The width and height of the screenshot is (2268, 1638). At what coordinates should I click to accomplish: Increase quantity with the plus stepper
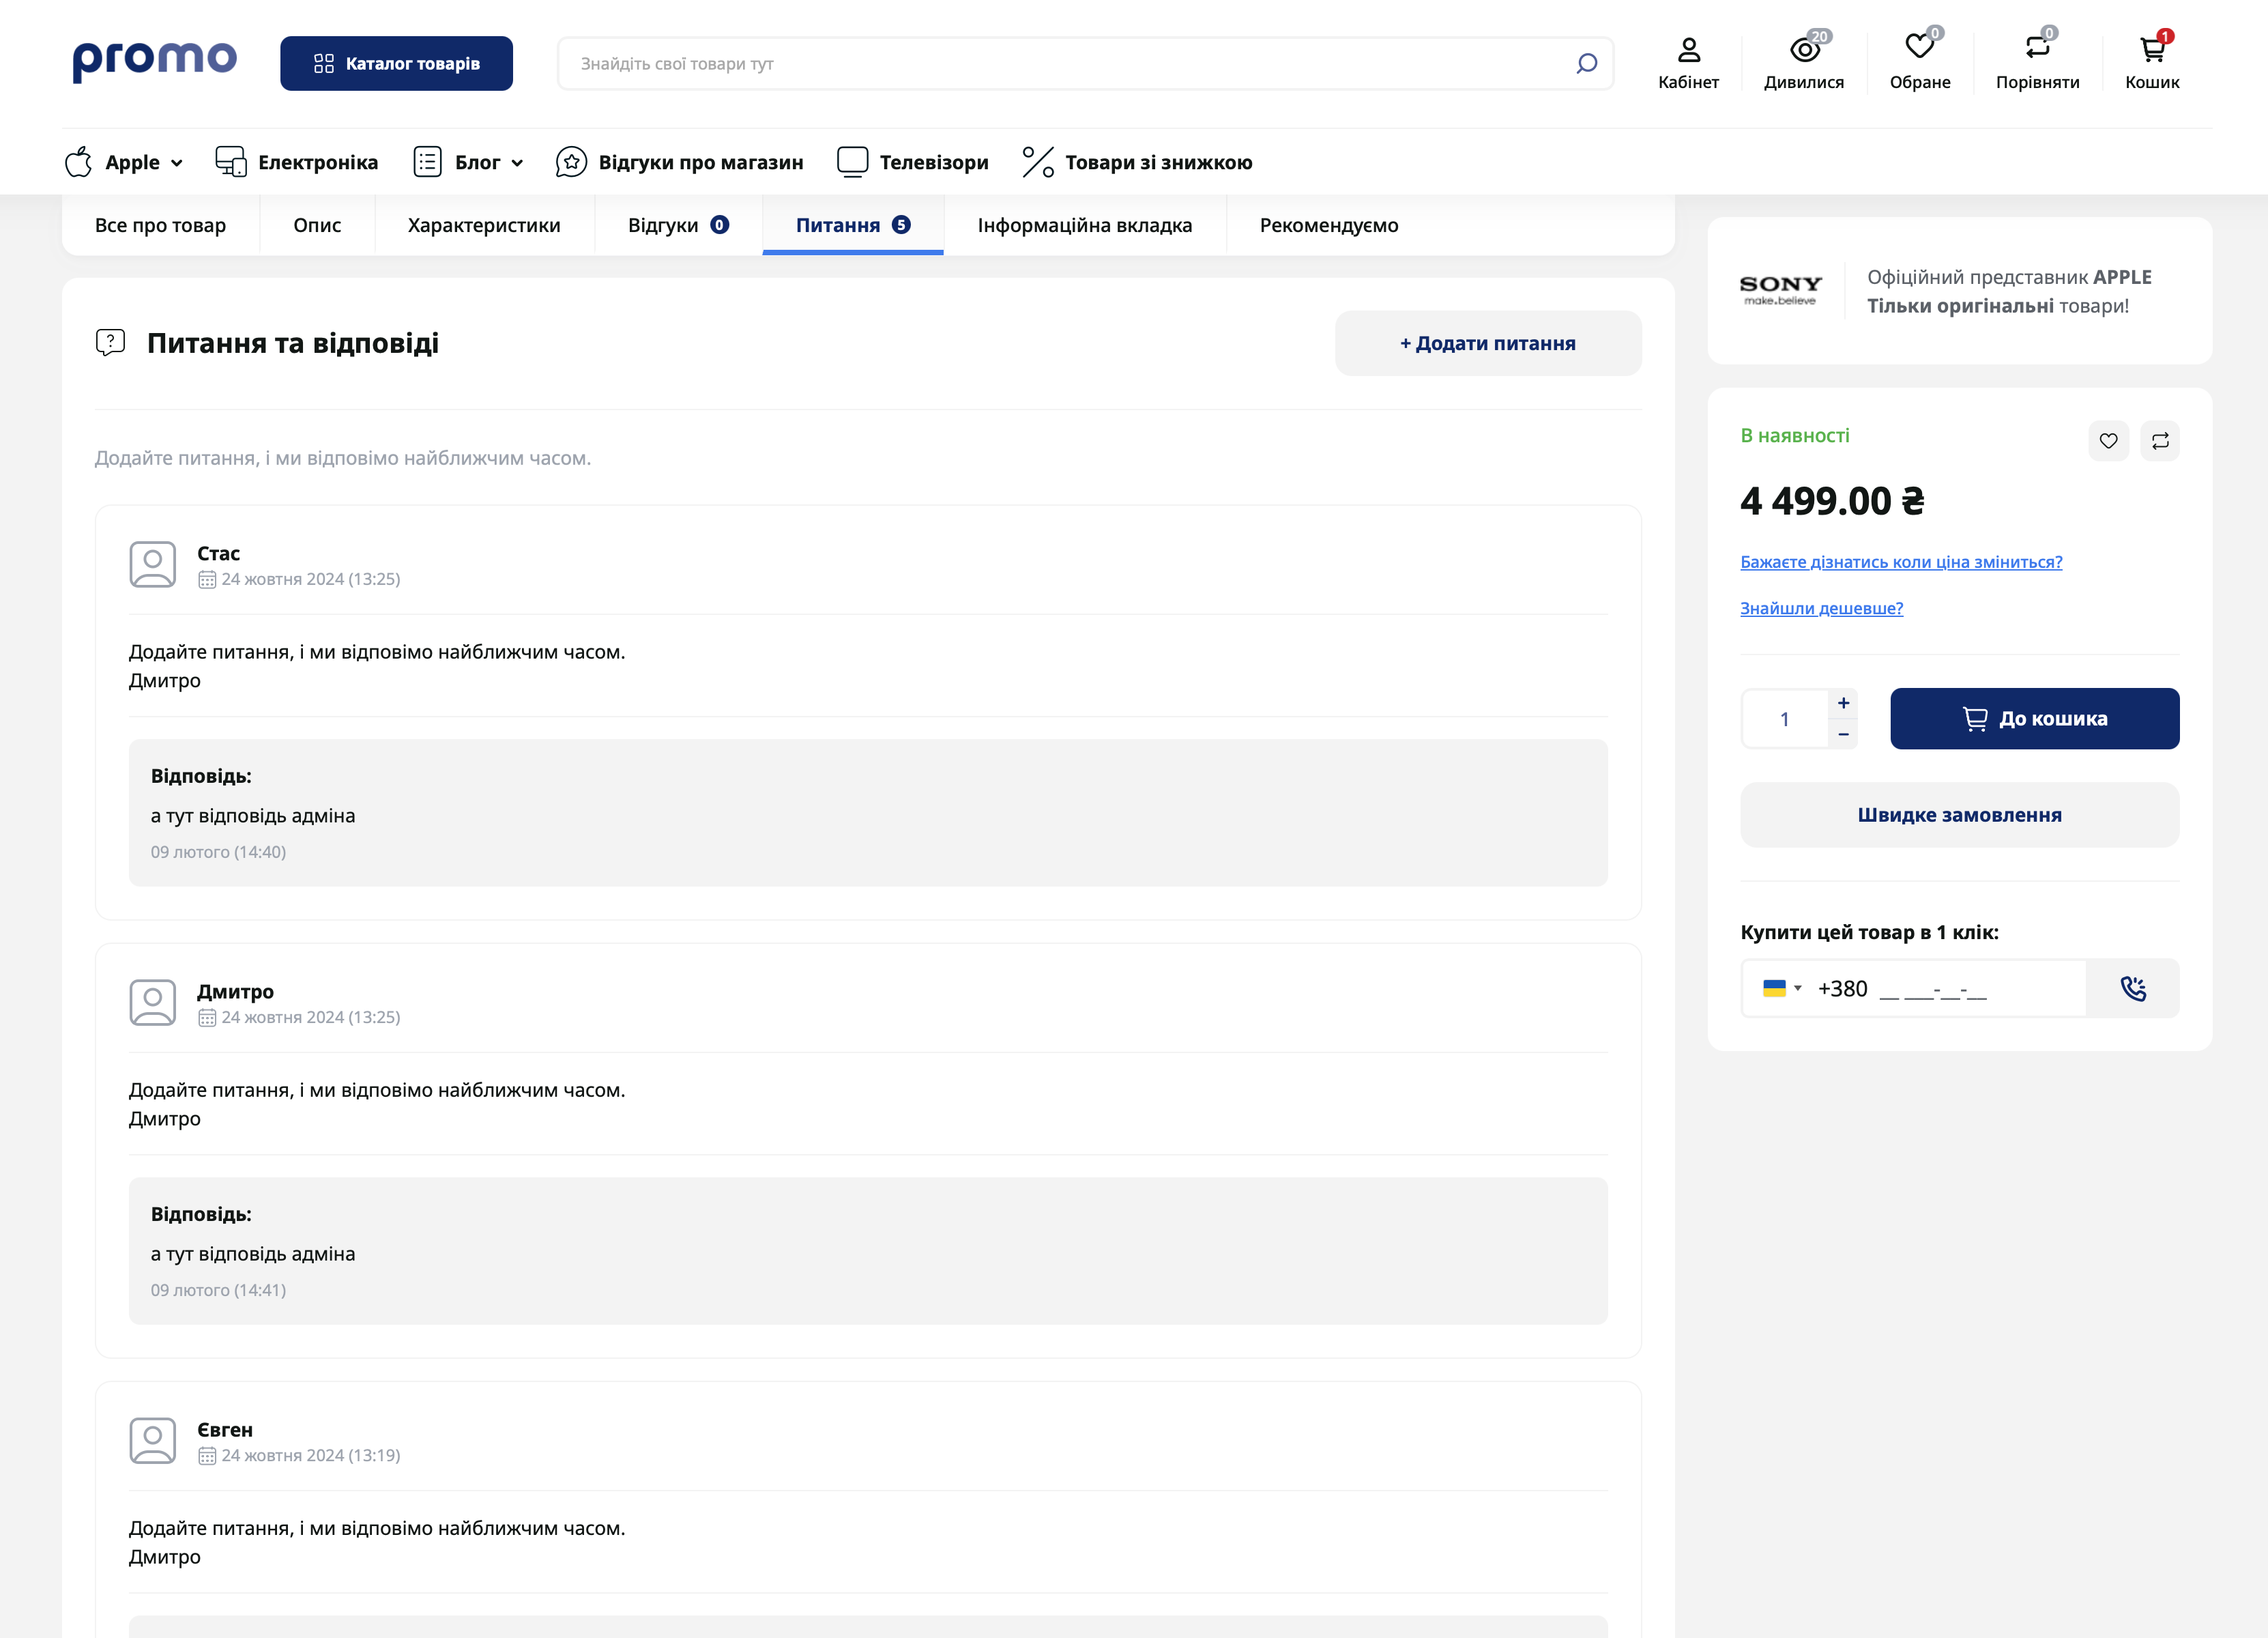pyautogui.click(x=1843, y=703)
